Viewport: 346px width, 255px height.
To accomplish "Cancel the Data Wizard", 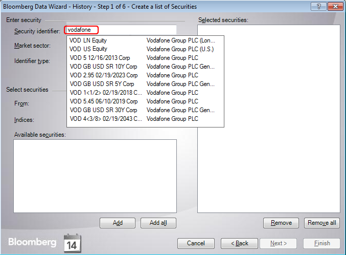I will (196, 243).
